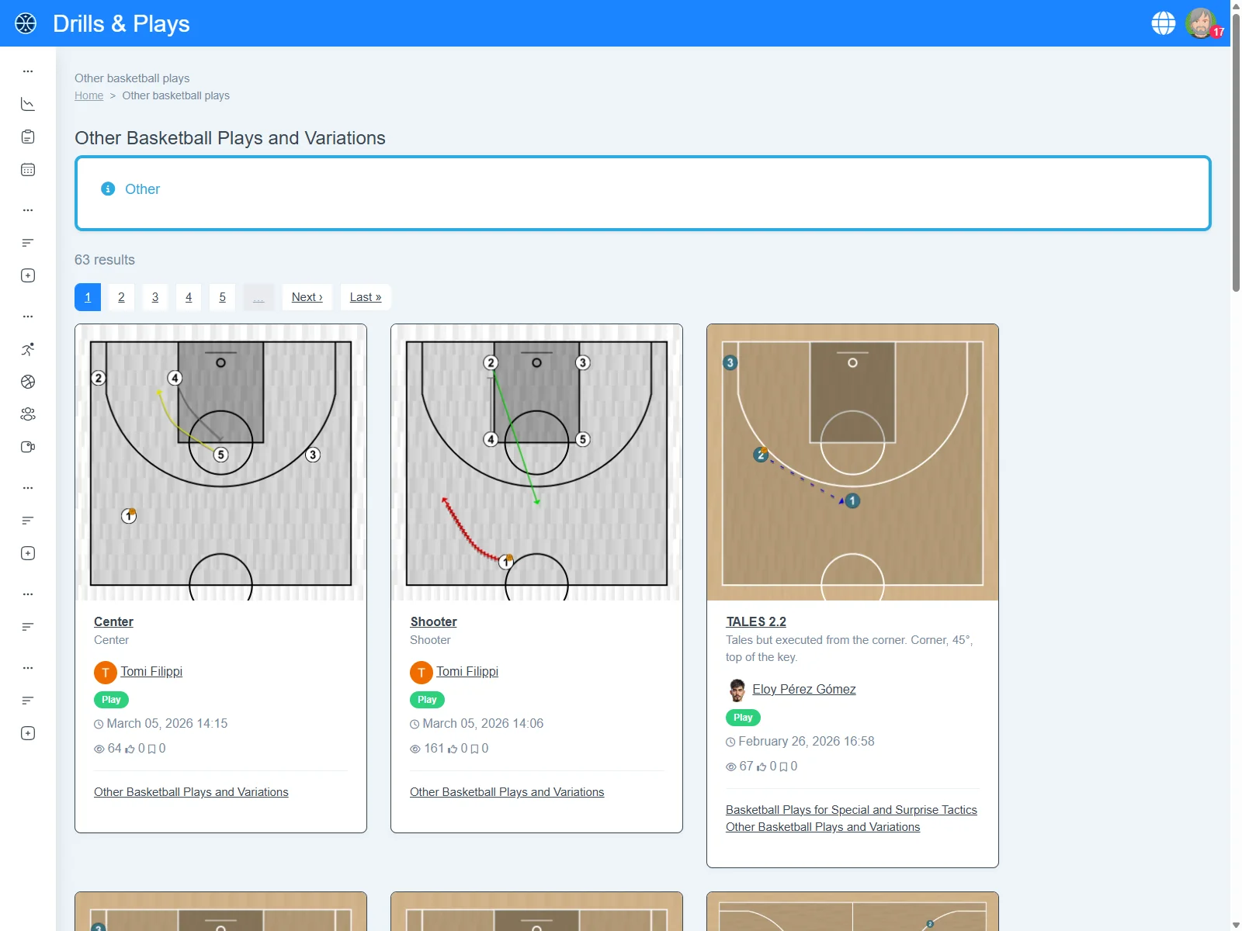Select the basketball icon in sidebar
The width and height of the screenshot is (1242, 931).
28,382
